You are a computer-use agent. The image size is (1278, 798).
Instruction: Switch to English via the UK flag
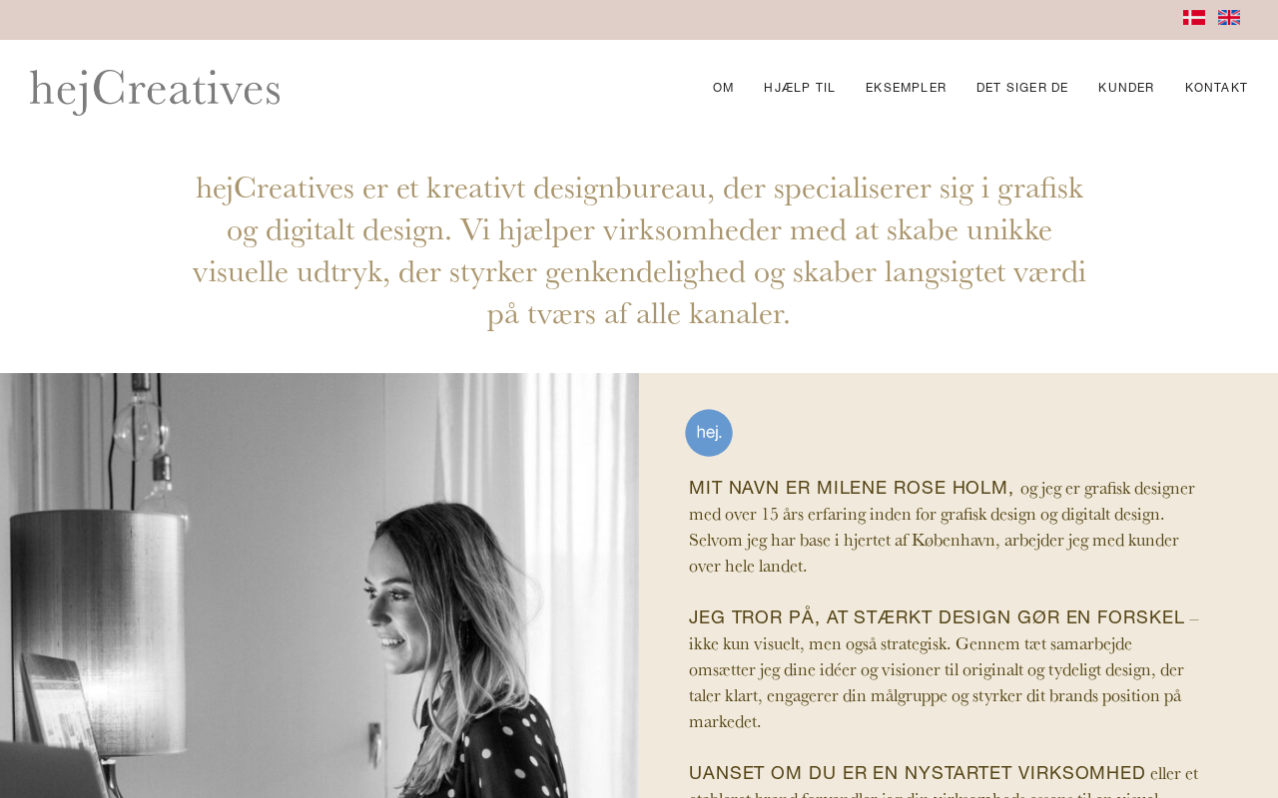pyautogui.click(x=1229, y=18)
